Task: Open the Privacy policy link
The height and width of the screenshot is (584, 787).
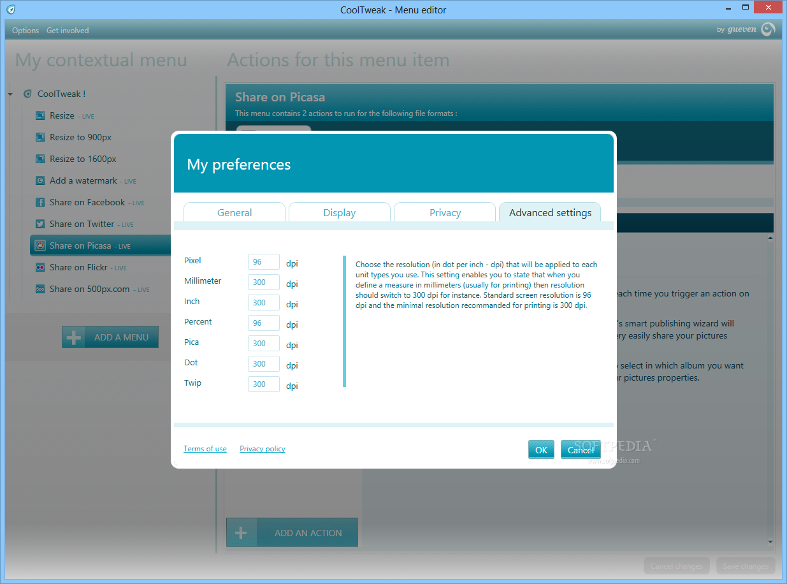Action: pos(263,449)
